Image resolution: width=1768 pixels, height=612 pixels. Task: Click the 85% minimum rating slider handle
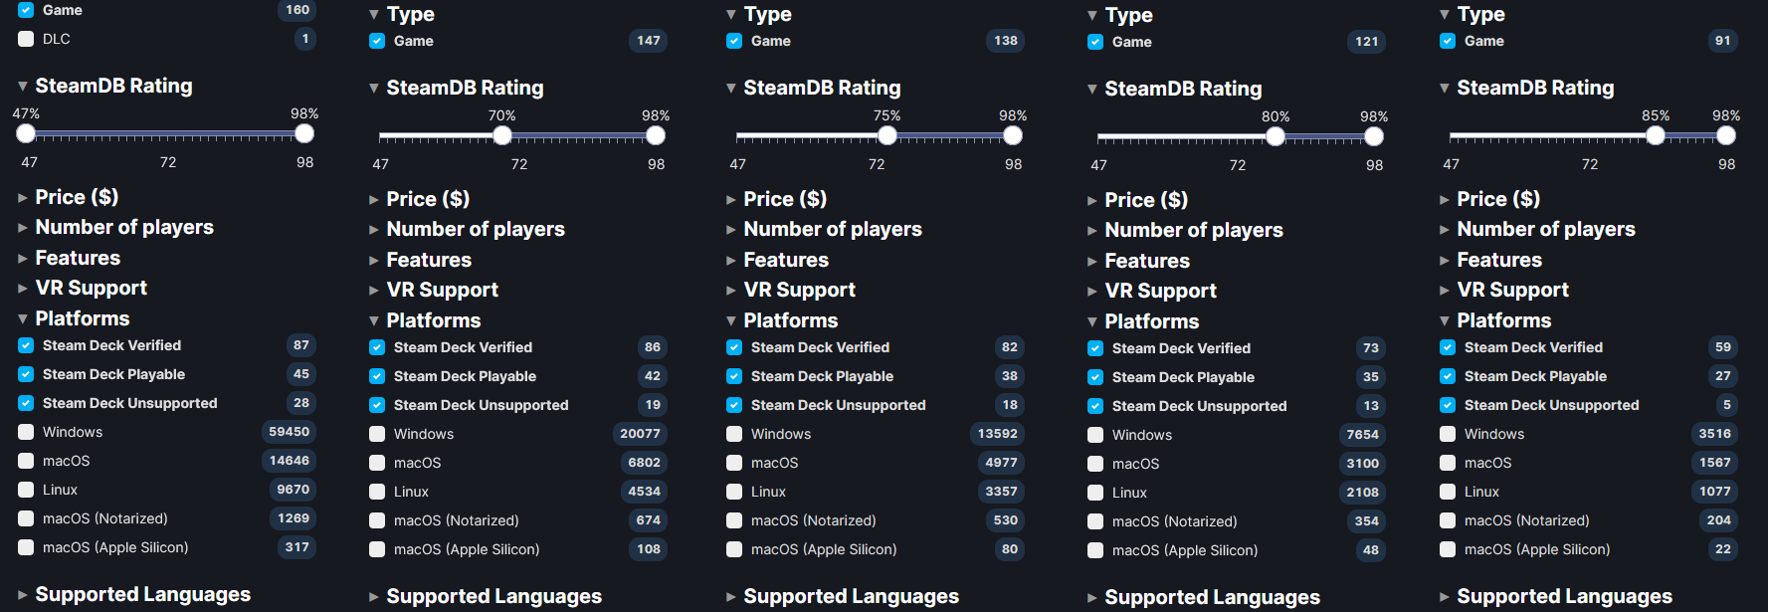point(1656,135)
